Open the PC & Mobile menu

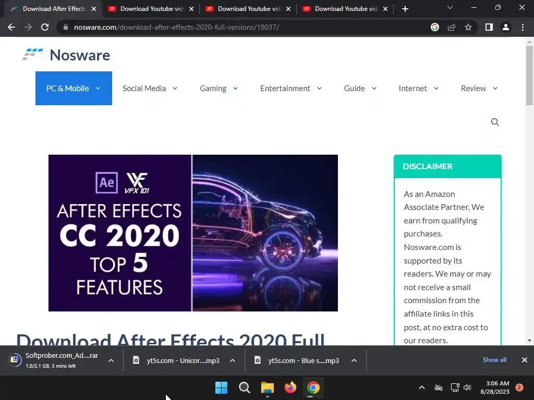[x=74, y=88]
